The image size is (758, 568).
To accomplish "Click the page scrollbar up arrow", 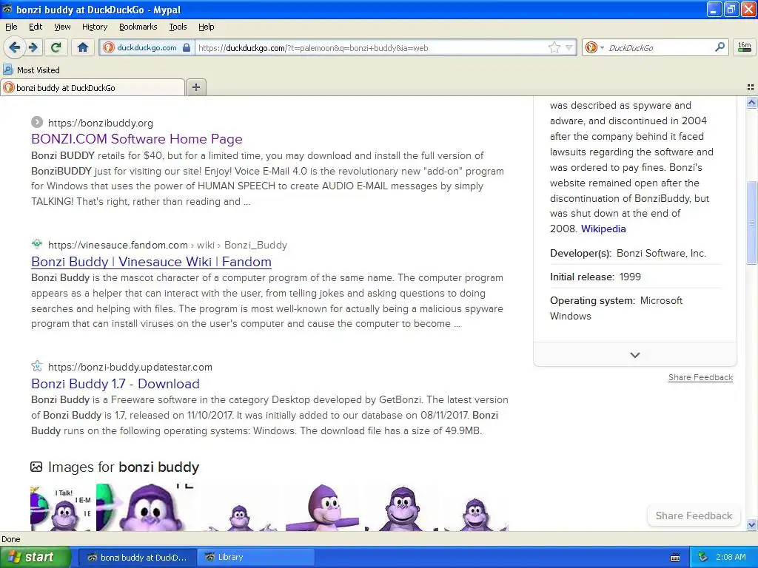I will click(751, 102).
